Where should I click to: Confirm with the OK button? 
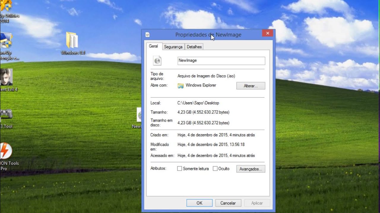click(199, 203)
